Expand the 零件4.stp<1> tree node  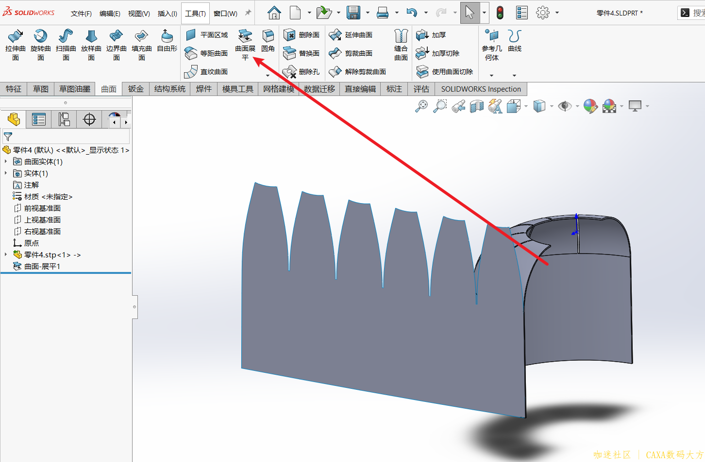[x=6, y=255]
